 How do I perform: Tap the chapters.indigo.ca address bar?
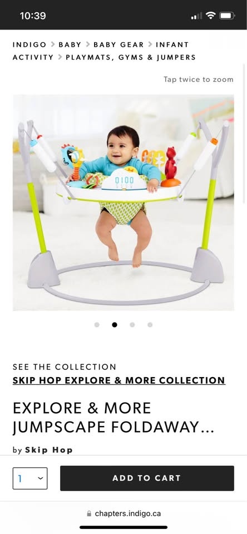[123, 513]
